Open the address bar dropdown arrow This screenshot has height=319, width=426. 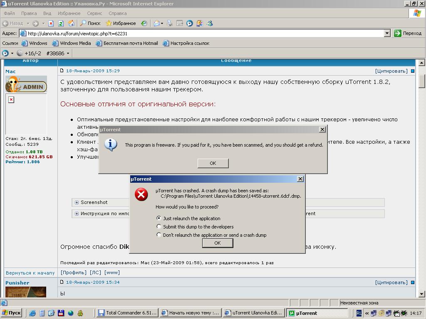387,33
